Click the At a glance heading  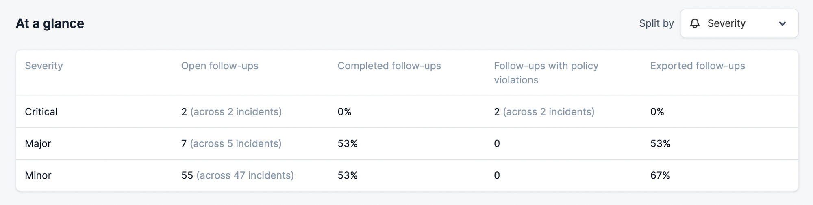50,23
